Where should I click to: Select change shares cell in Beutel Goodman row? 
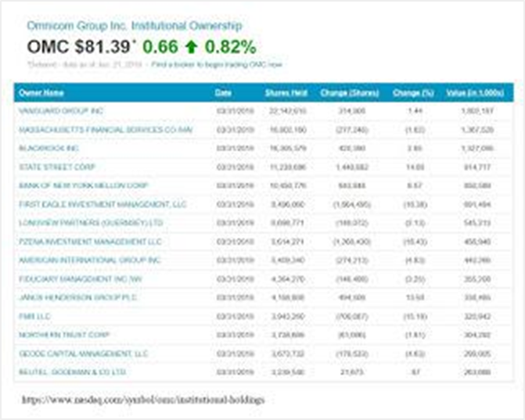[352, 372]
